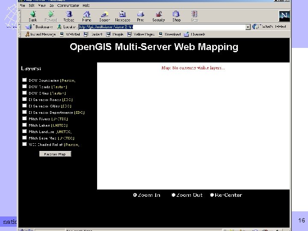Enable DCW Boundaries layer checkbox

[x=24, y=80]
